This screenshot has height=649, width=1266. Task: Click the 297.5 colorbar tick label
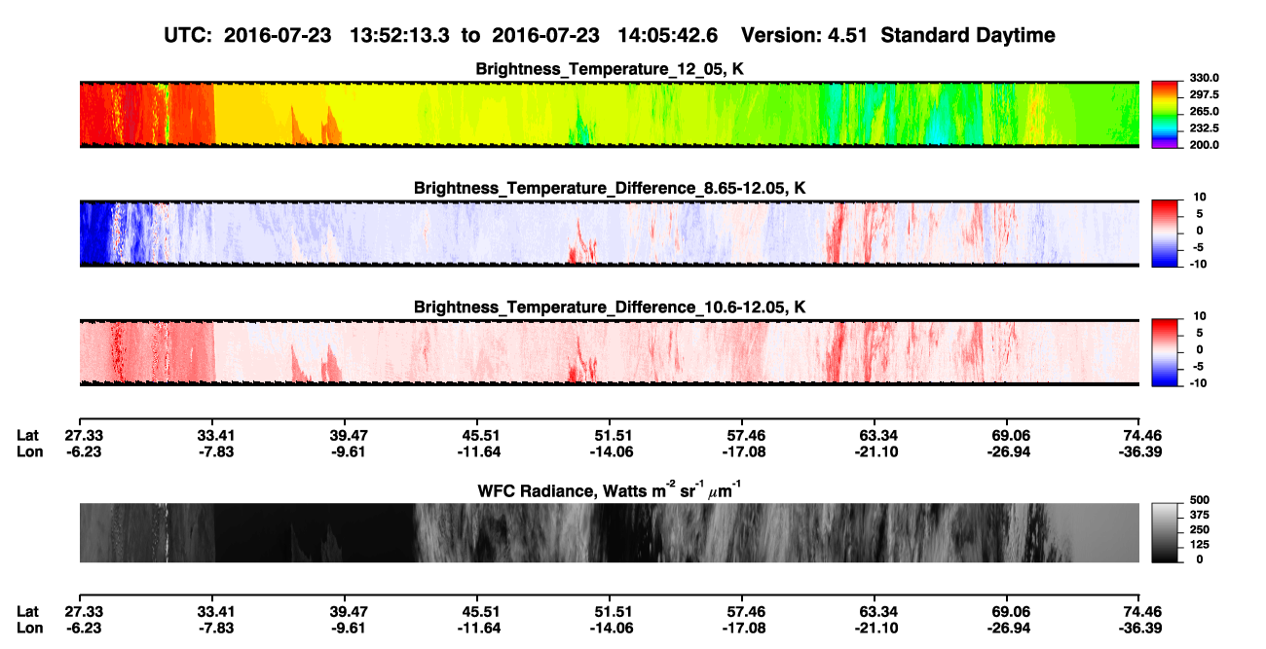click(1204, 94)
